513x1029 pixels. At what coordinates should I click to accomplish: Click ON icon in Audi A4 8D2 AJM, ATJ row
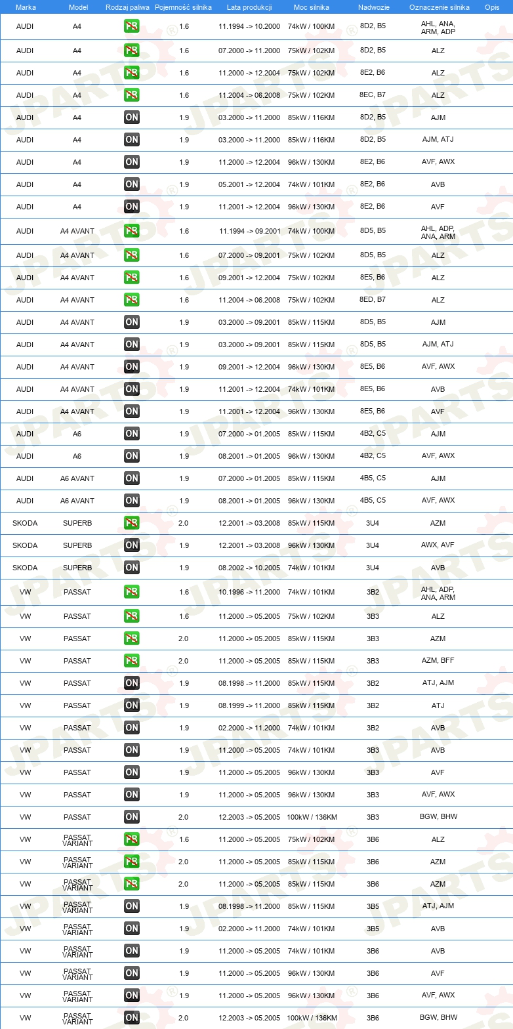tap(132, 140)
